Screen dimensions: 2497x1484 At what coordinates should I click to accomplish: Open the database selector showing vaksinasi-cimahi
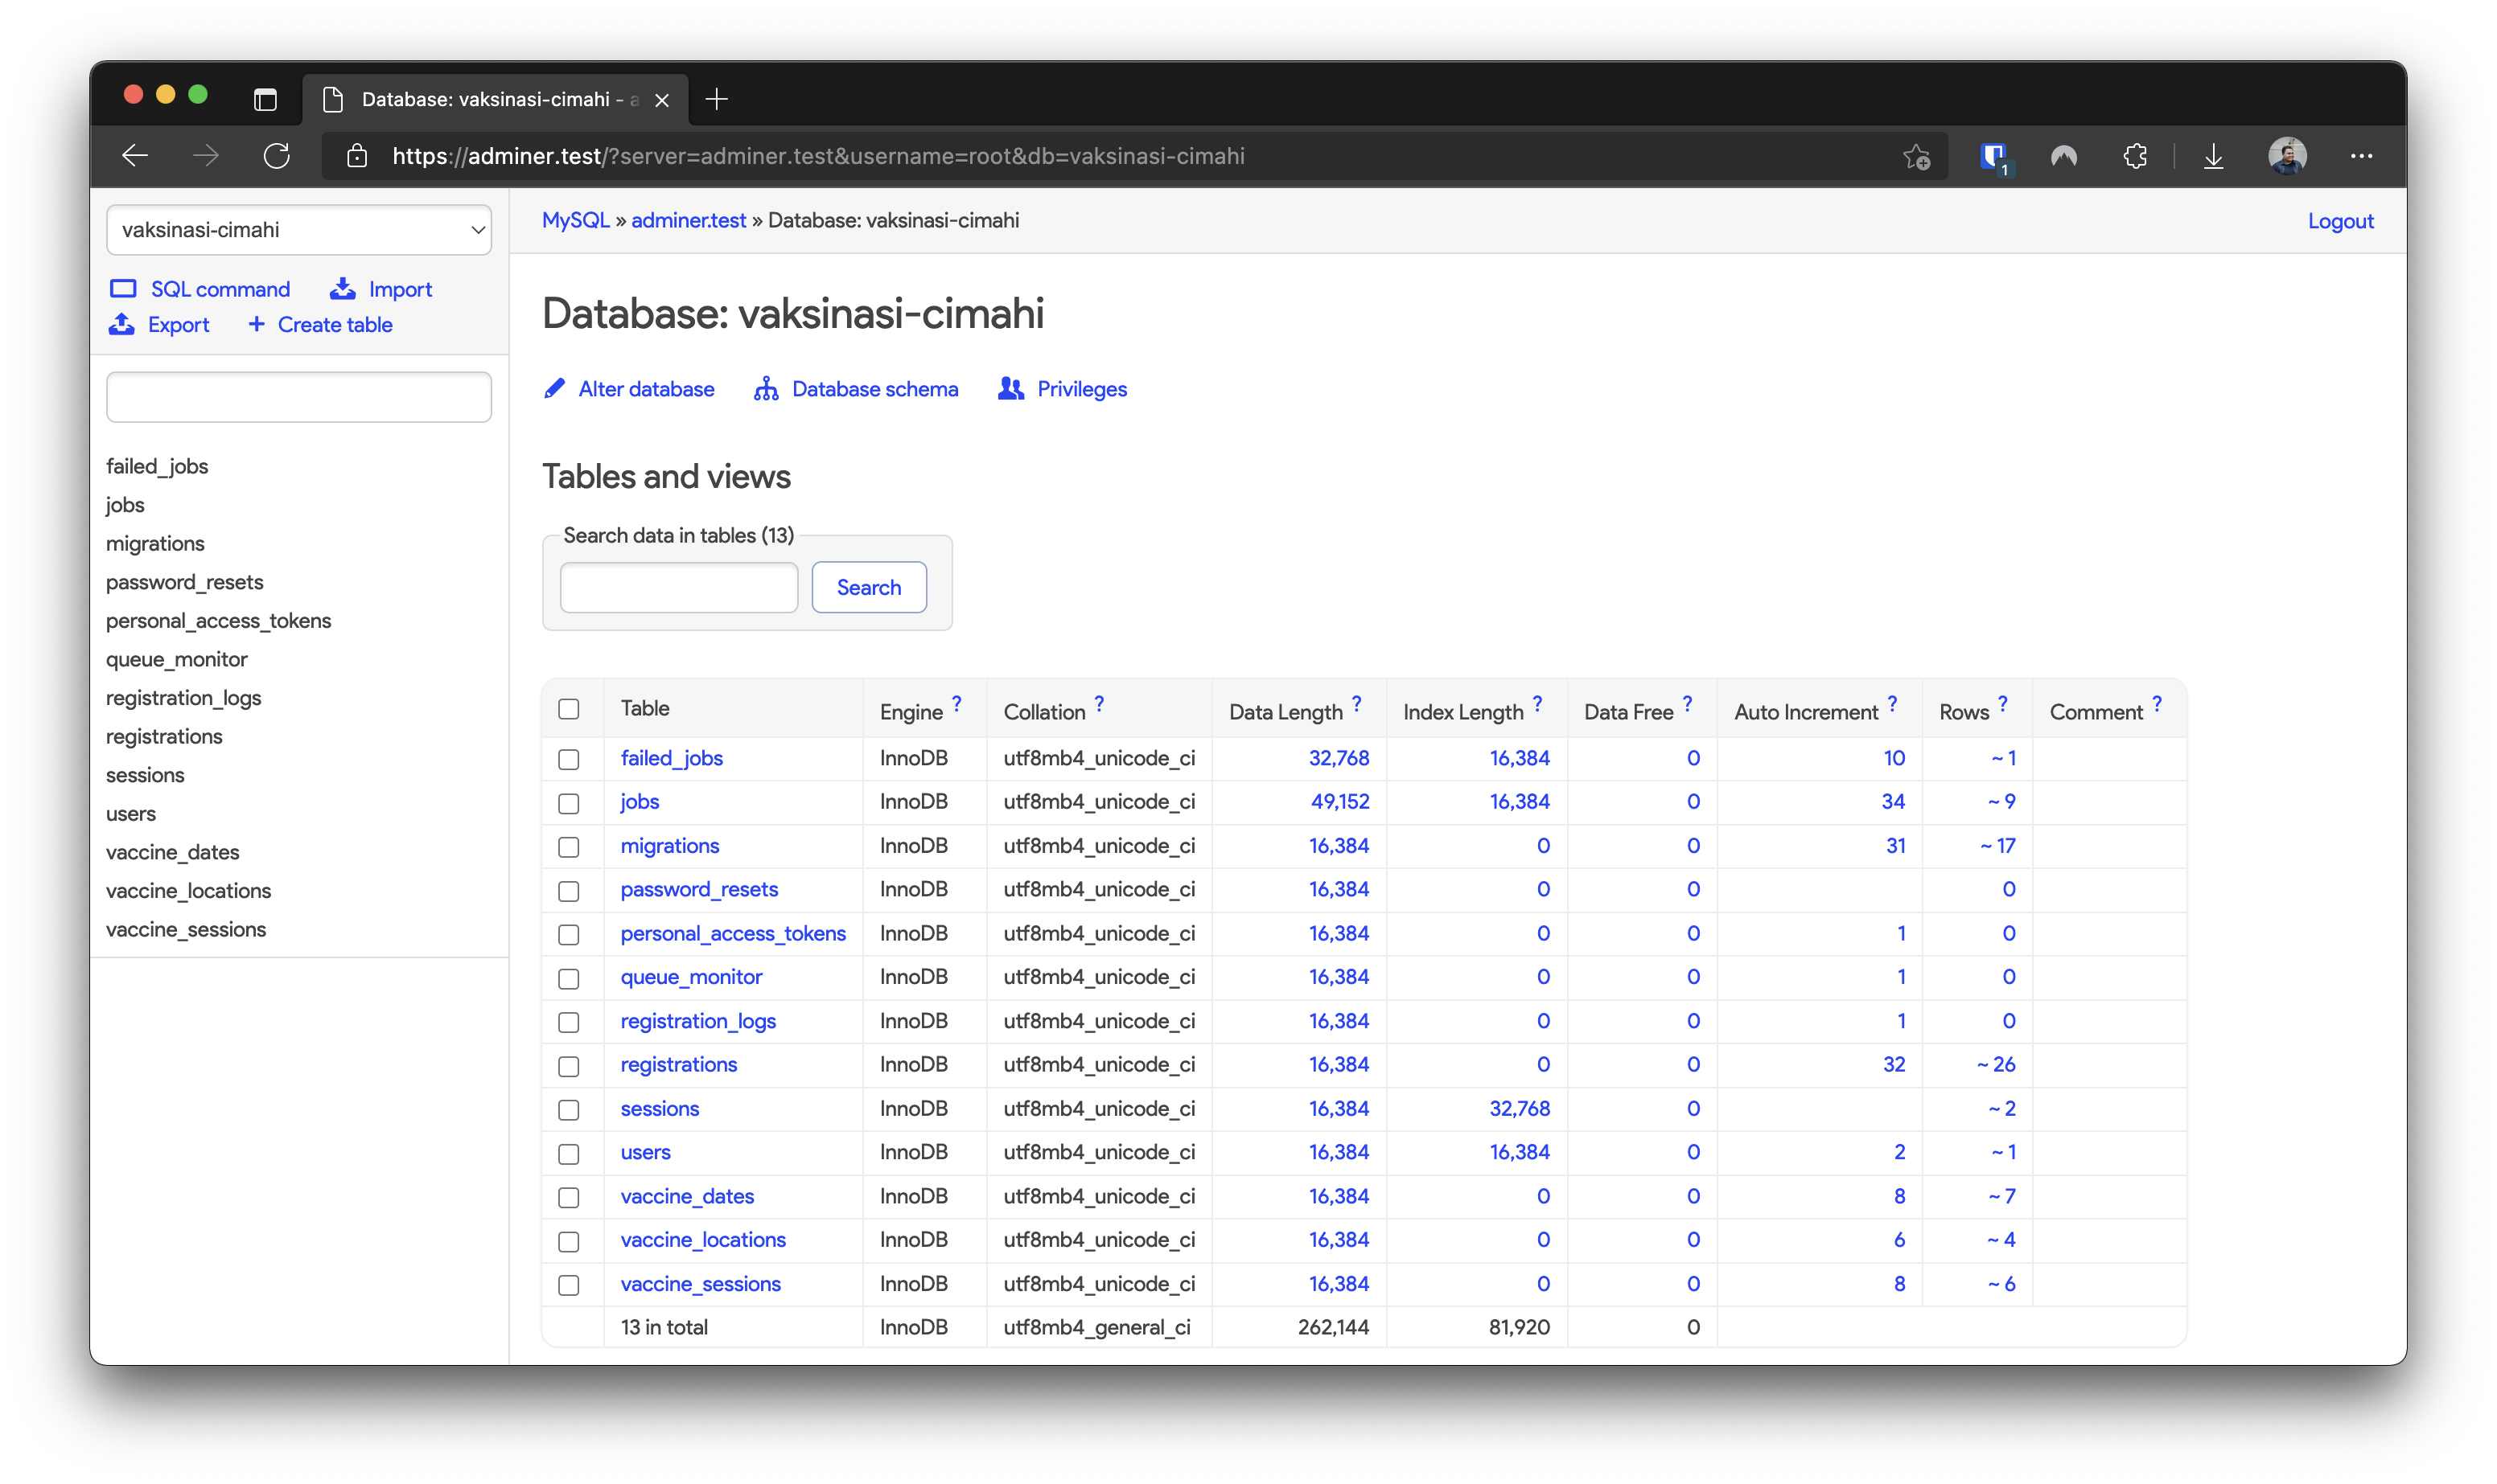[x=298, y=230]
